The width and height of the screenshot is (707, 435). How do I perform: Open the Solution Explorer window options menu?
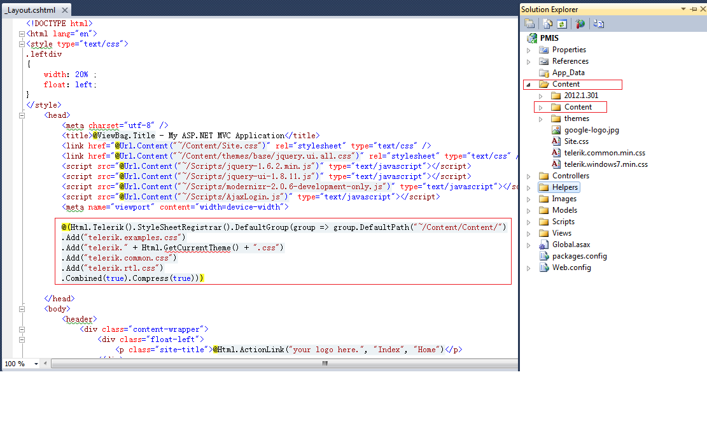click(x=683, y=9)
